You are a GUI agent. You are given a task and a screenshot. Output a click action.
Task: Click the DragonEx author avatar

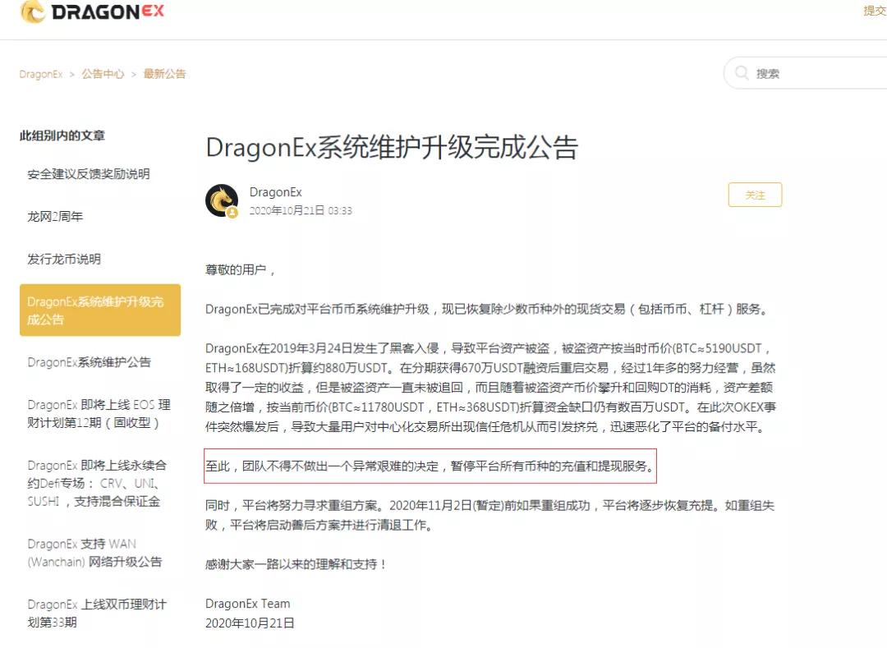click(222, 200)
